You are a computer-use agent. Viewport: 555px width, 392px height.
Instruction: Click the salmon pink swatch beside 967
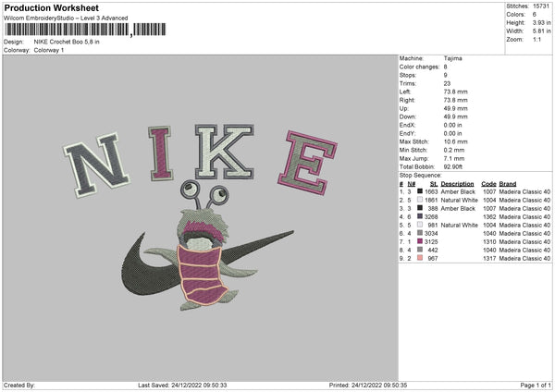420,258
